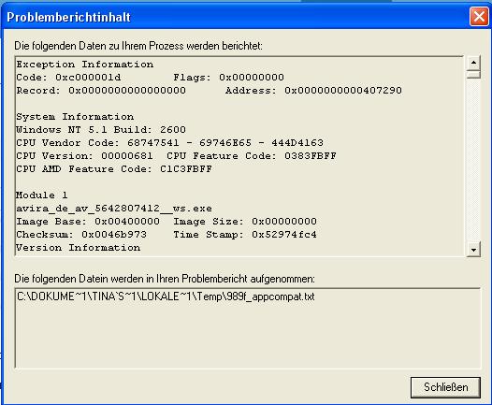Click the Version Information line
The image size is (492, 405).
click(x=79, y=248)
